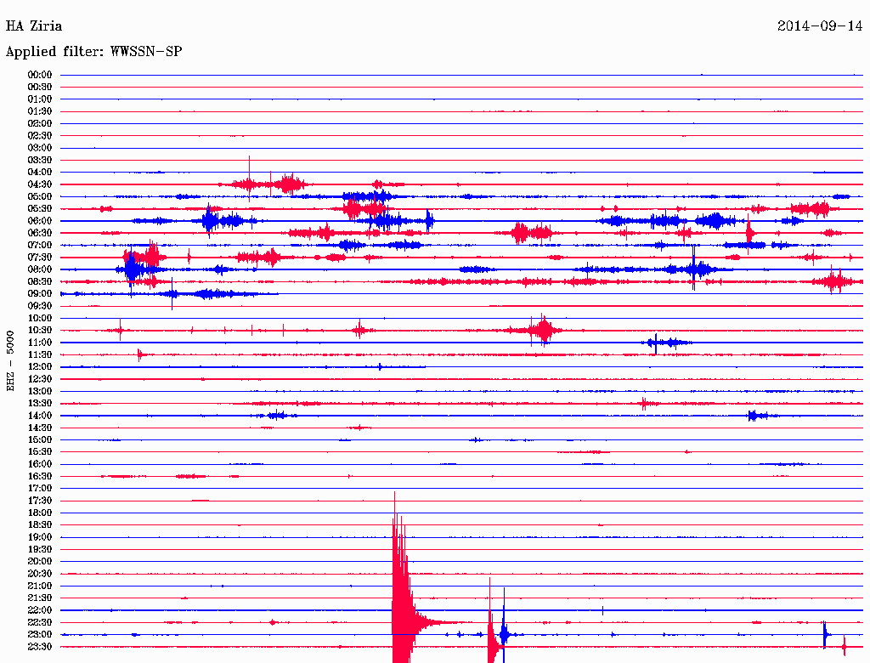This screenshot has height=663, width=870.
Task: Select the 20:00 time label
Action: [x=40, y=561]
